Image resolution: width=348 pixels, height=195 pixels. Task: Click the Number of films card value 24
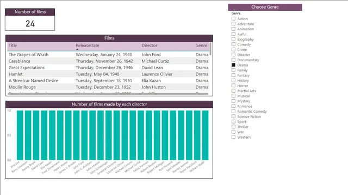click(x=30, y=23)
